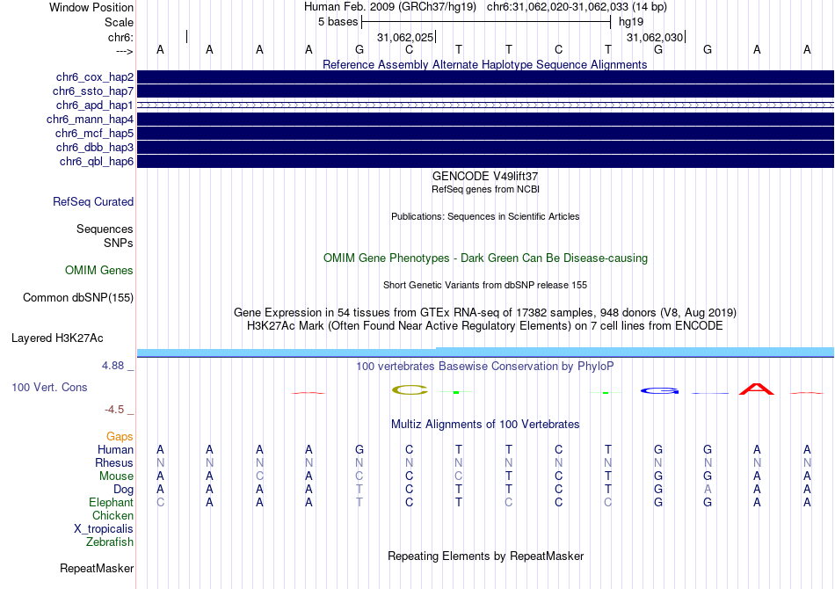Click Multiz Alignments of 100 Vertebrates title

(x=485, y=424)
